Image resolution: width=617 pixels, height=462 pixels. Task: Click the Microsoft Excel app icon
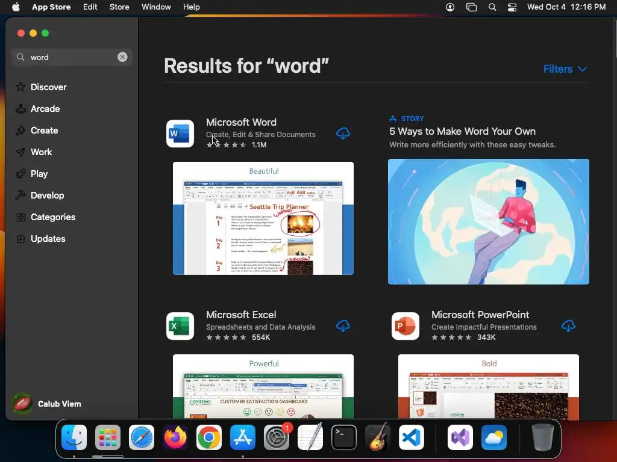click(x=180, y=326)
